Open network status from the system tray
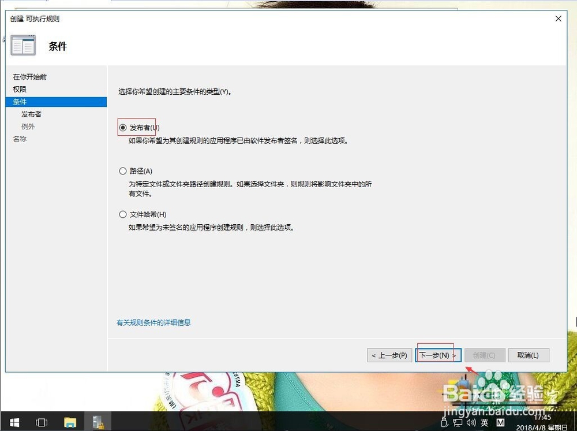Viewport: 577px width, 431px height. click(x=456, y=422)
